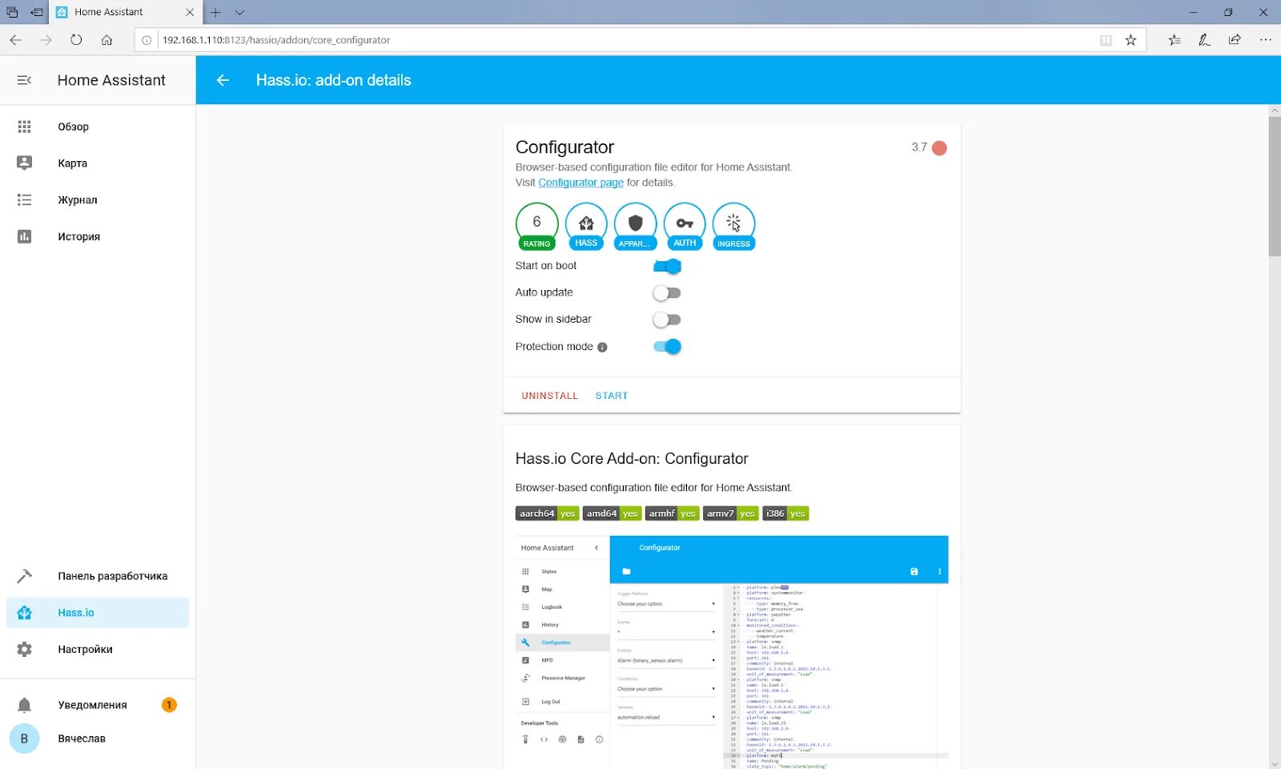Click the tabs set aside icon

(12, 12)
